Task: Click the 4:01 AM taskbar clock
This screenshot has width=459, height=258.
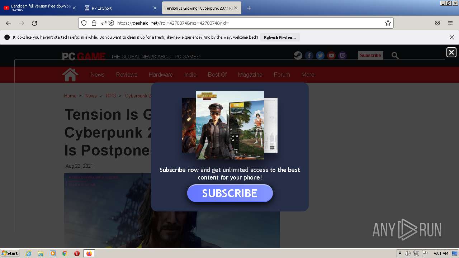Action: 441,253
